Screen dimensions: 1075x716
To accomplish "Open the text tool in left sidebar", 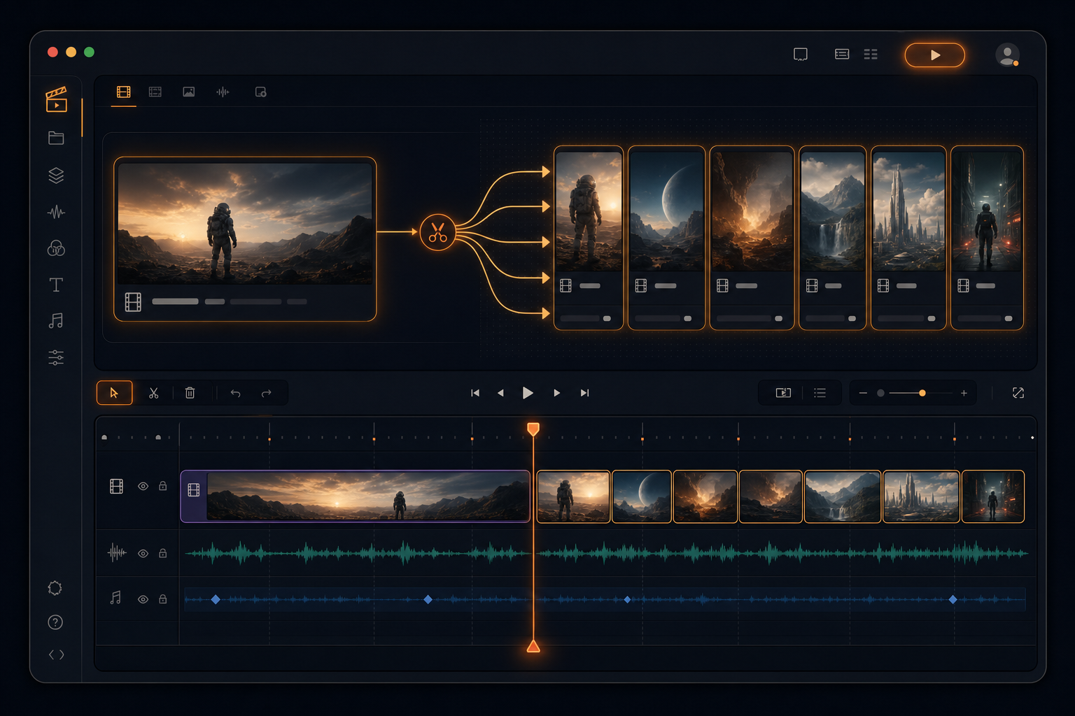I will click(x=56, y=285).
